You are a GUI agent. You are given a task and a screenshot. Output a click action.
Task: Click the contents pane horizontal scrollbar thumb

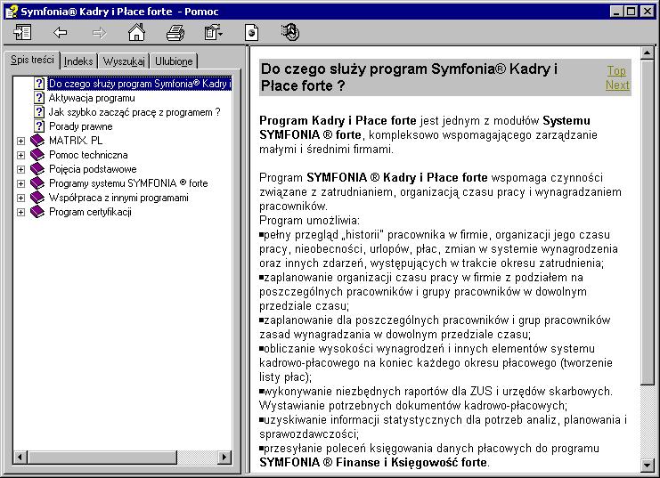(x=102, y=457)
